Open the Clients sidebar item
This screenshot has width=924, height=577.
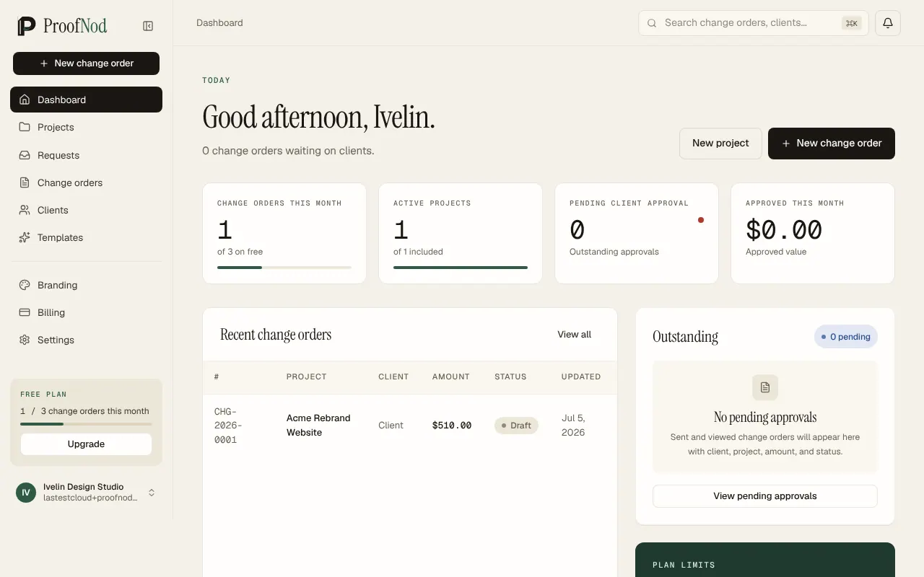click(x=86, y=210)
